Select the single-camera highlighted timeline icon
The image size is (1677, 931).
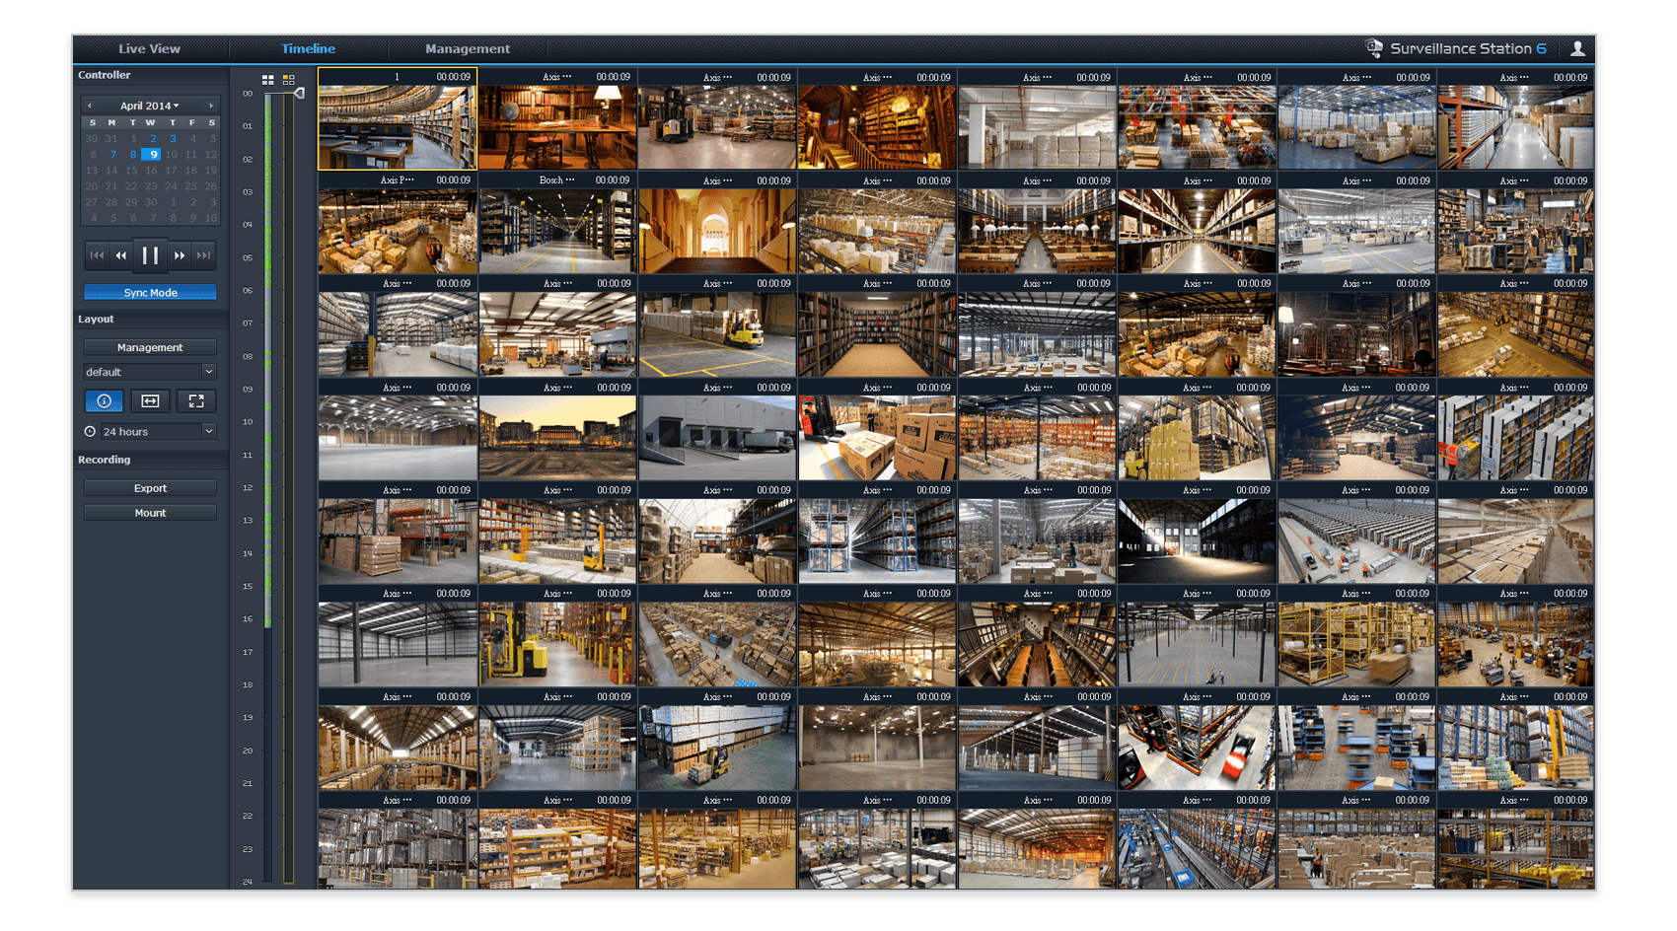pos(288,79)
